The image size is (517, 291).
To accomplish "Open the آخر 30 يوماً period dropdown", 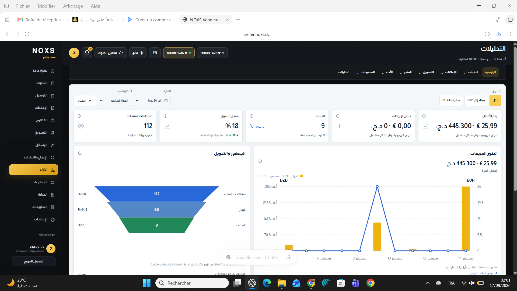I will click(153, 101).
